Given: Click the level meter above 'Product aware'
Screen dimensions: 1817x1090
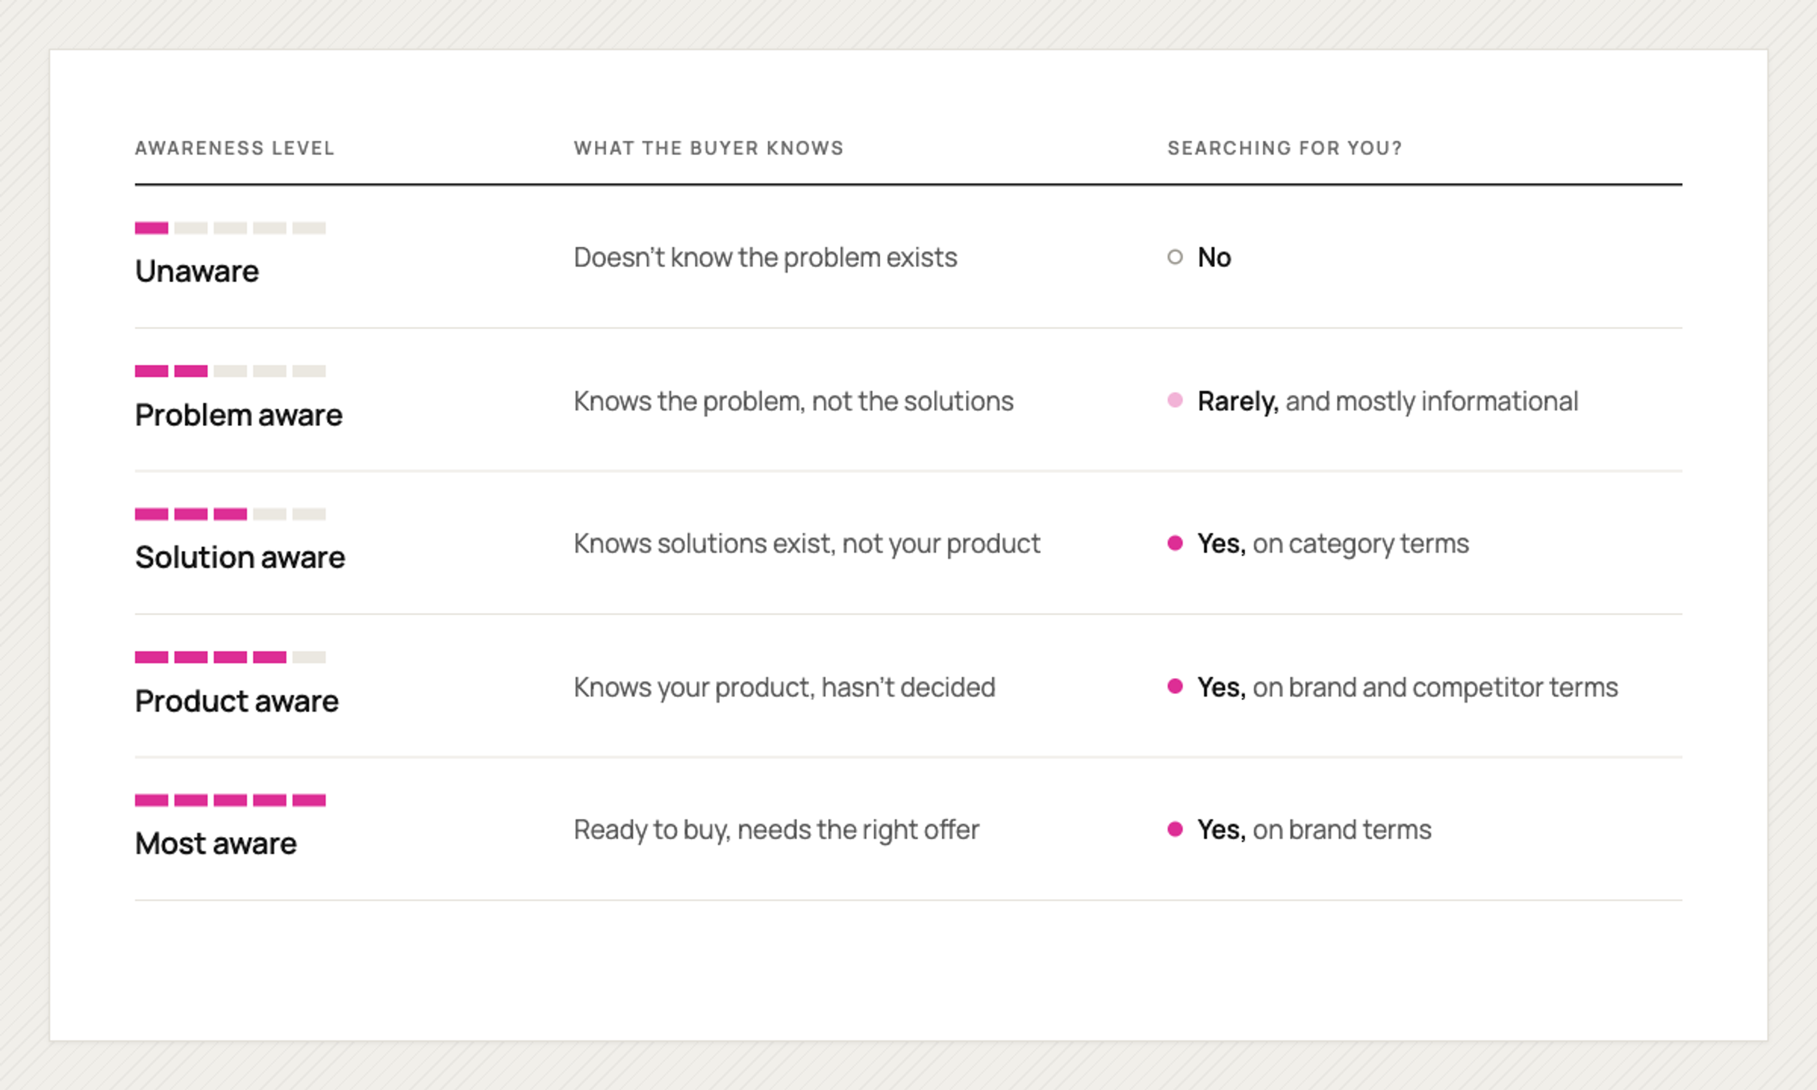Looking at the screenshot, I should pos(230,657).
